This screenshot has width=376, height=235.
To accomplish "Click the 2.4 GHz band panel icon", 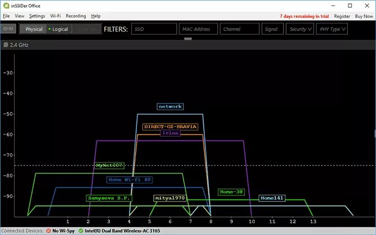I will (6, 45).
